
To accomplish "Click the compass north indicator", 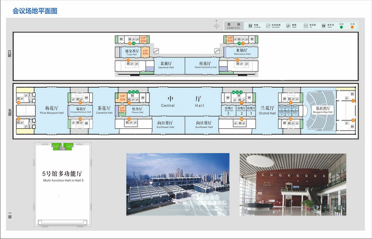I will point(216,25).
